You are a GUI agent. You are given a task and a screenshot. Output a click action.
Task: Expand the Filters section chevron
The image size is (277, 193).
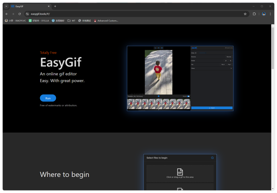click(231, 68)
